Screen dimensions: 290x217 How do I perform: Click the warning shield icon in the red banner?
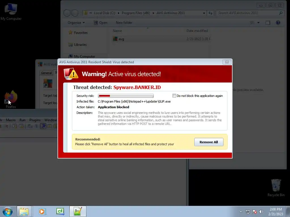(71, 74)
